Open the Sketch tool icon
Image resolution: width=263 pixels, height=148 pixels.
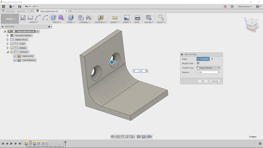[23, 17]
